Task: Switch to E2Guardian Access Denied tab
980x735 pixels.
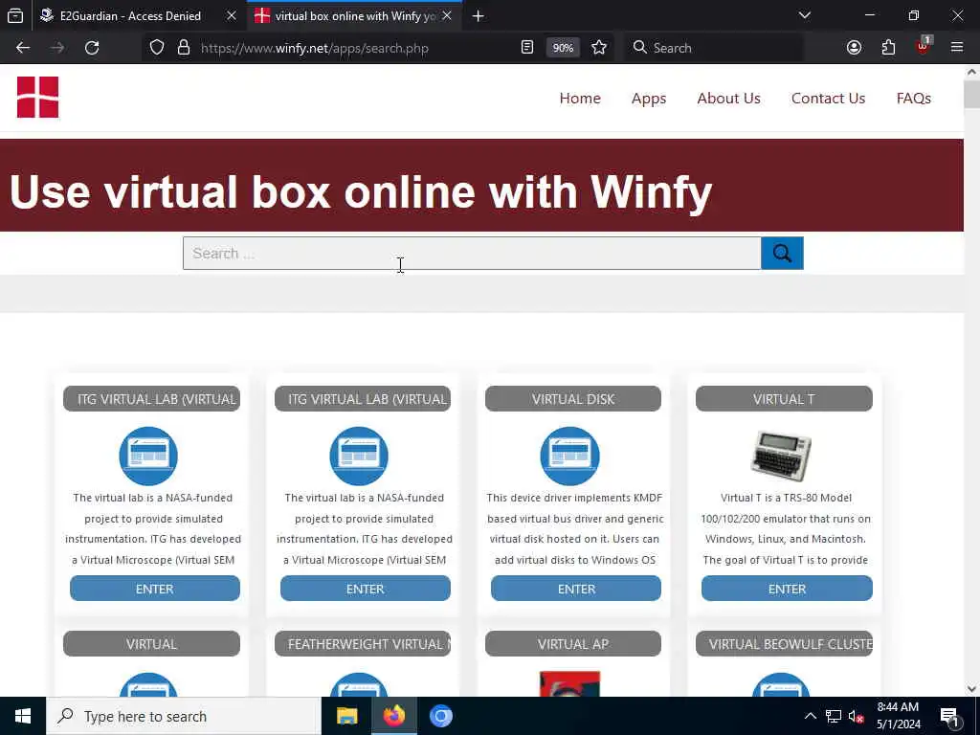Action: pos(130,16)
